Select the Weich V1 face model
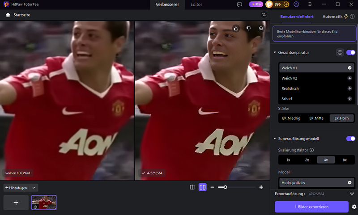The image size is (358, 215). [317, 68]
